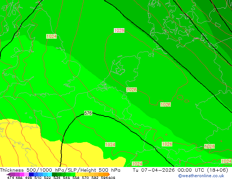The height and width of the screenshot is (179, 232).
Task: Pick the dark green legend swatch above 534
Action: click(x=54, y=174)
